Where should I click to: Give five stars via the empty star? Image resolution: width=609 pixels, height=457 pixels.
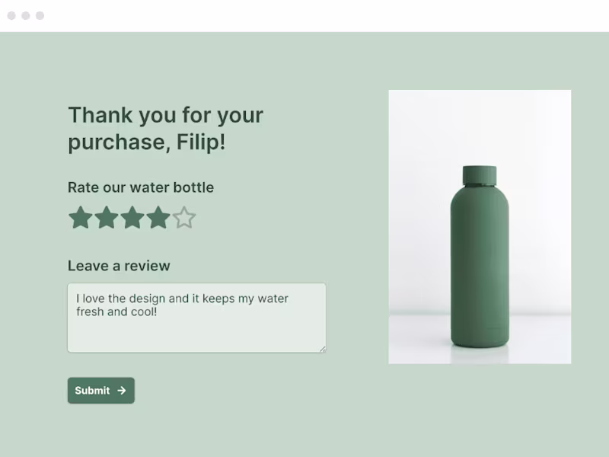pyautogui.click(x=184, y=218)
